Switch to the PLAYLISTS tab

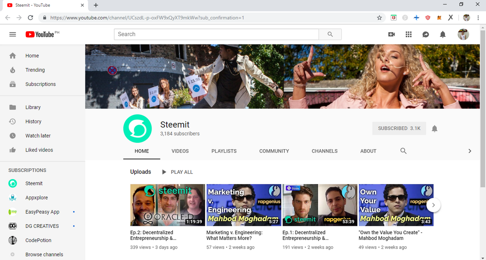[224, 151]
